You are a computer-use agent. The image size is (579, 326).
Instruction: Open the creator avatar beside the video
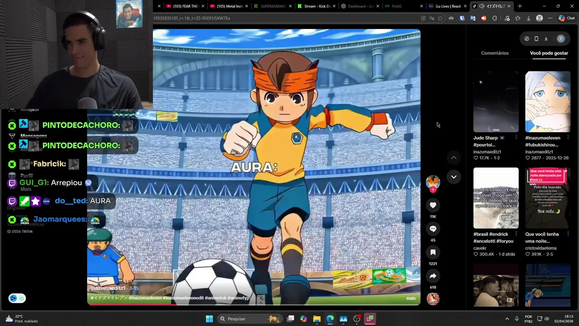pos(433,182)
